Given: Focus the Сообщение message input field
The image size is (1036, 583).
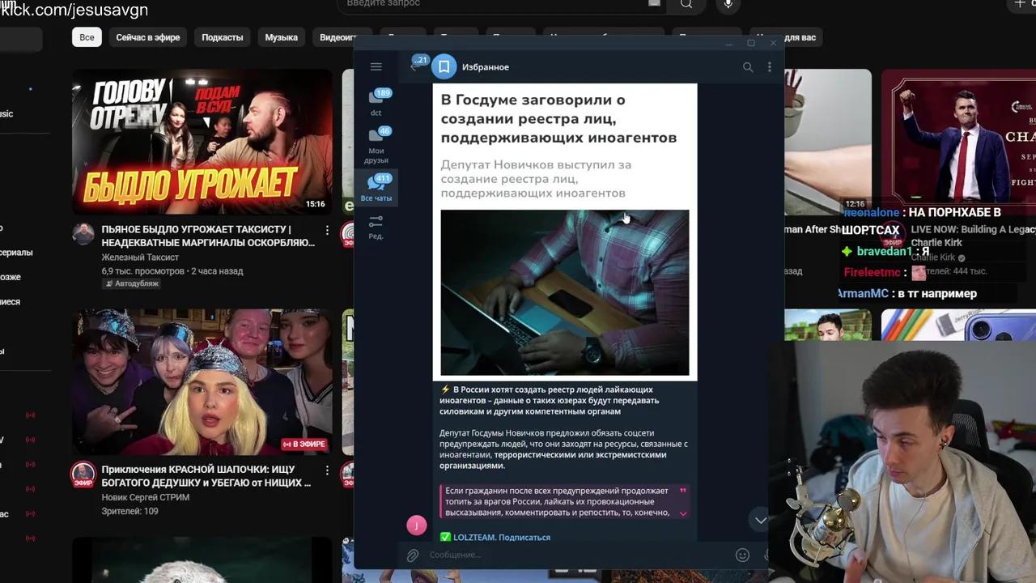Looking at the screenshot, I should [578, 555].
